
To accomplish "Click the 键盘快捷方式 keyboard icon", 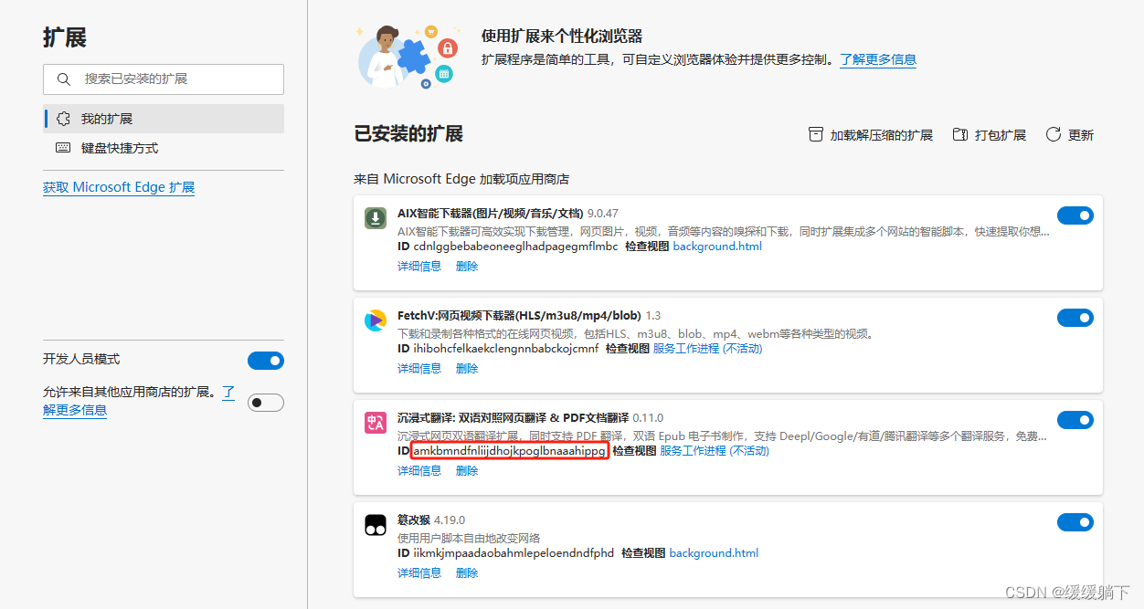I will (x=63, y=148).
